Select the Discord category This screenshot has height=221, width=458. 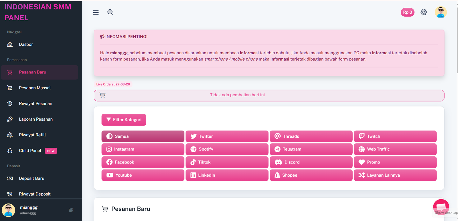(311, 162)
